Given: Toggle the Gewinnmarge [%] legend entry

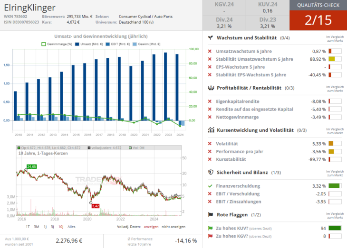Looking at the screenshot, I should pyautogui.click(x=57, y=44).
